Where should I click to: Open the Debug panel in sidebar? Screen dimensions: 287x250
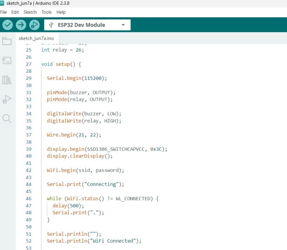pyautogui.click(x=7, y=99)
